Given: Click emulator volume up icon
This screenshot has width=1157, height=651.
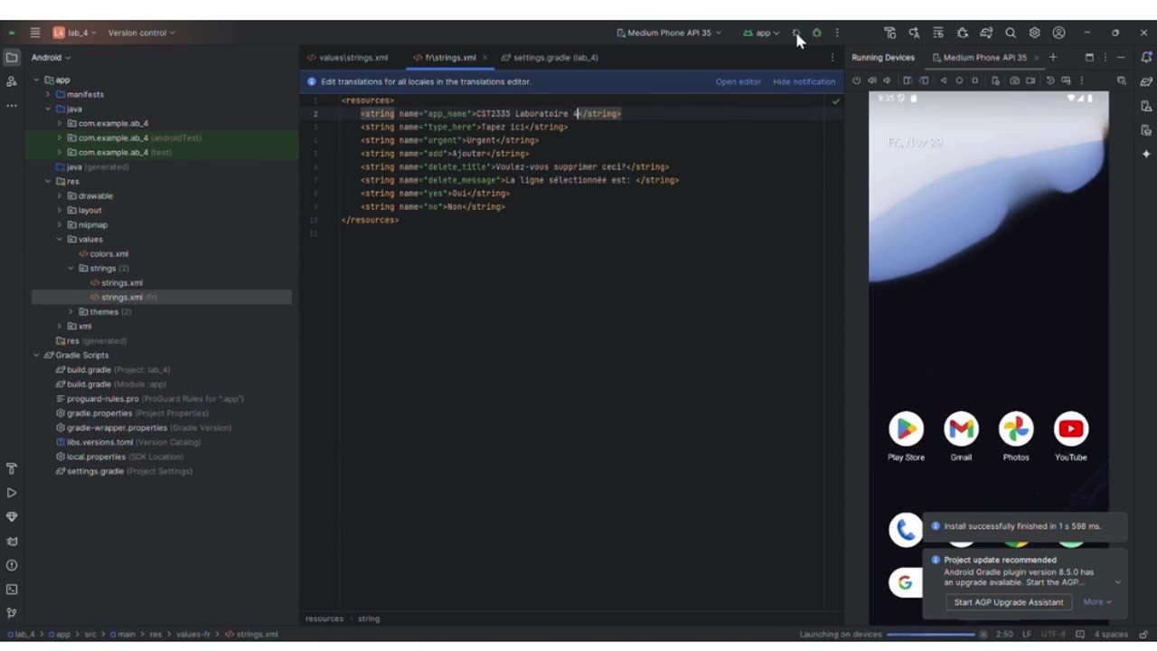Looking at the screenshot, I should point(872,80).
